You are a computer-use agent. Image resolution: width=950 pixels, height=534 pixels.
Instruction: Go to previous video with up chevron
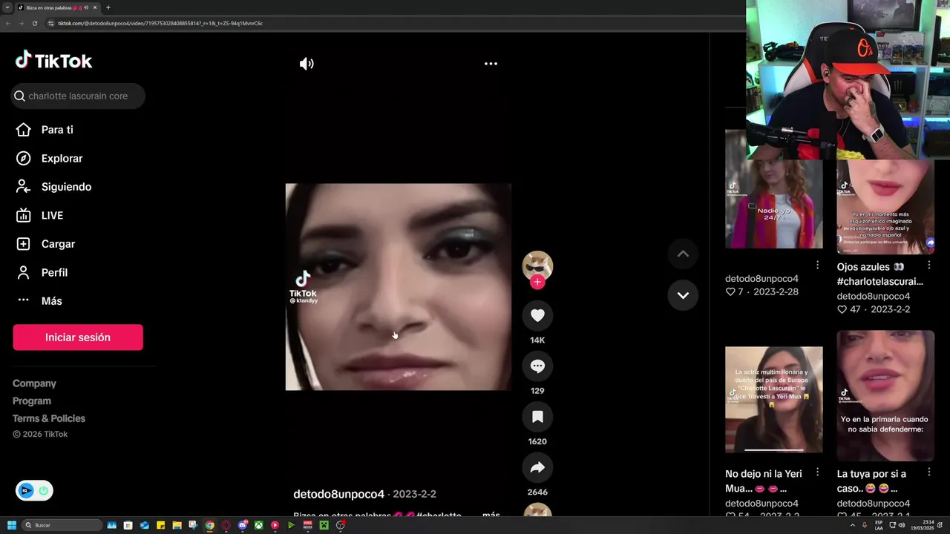click(683, 254)
